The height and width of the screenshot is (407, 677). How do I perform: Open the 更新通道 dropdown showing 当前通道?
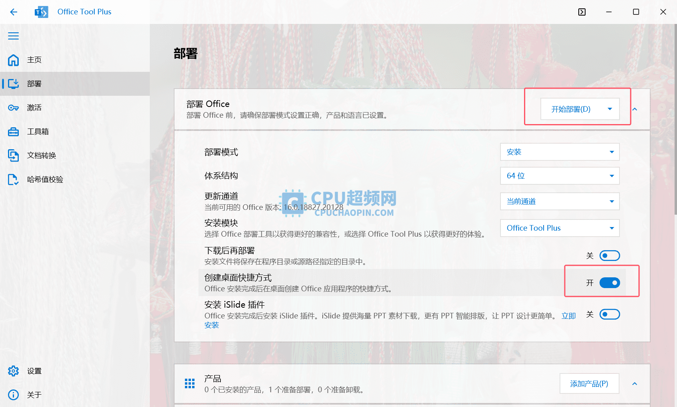coord(560,202)
